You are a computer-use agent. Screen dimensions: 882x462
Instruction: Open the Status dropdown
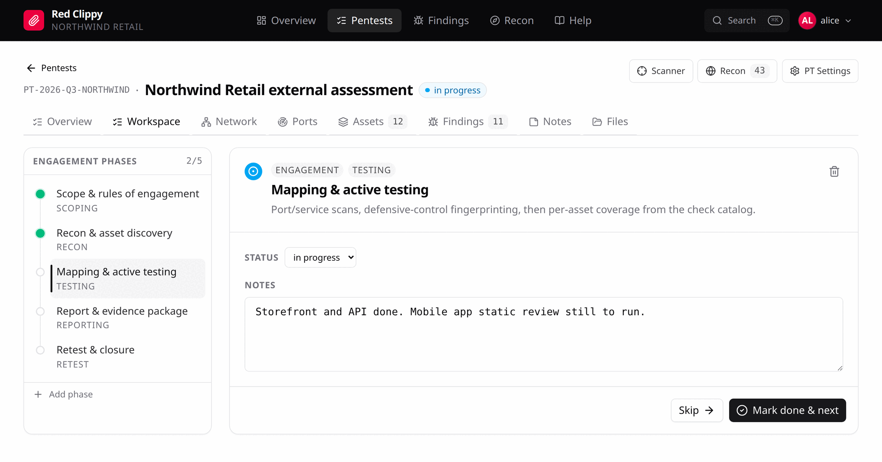click(x=320, y=257)
